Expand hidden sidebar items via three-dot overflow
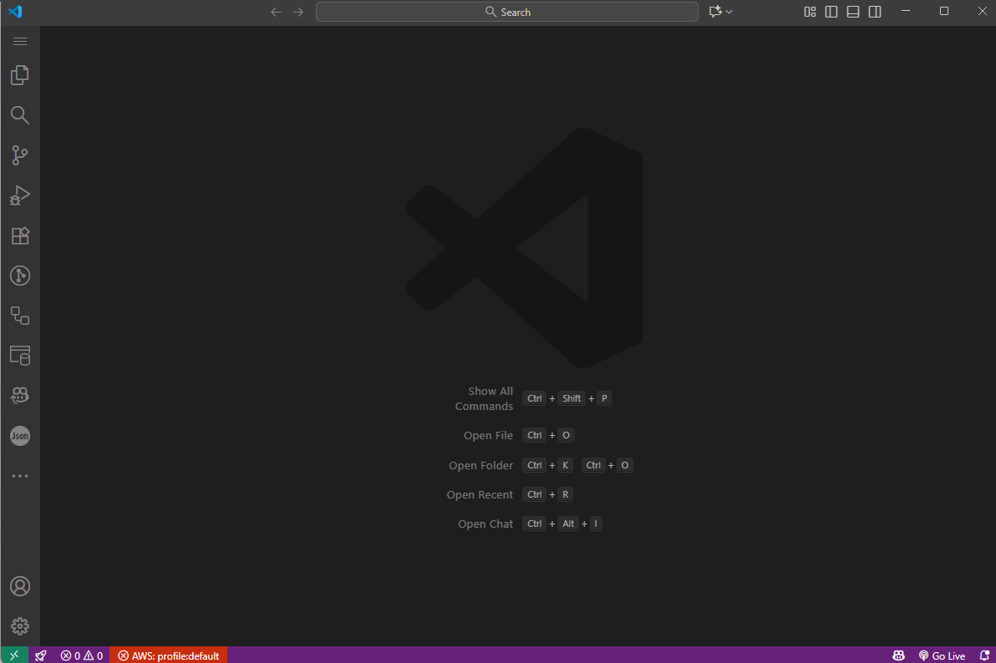This screenshot has height=663, width=996. [20, 476]
